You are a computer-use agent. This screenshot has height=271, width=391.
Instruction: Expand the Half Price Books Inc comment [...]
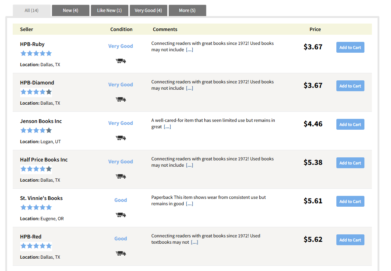[190, 165]
